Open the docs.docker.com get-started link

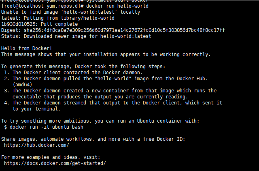click(55, 163)
